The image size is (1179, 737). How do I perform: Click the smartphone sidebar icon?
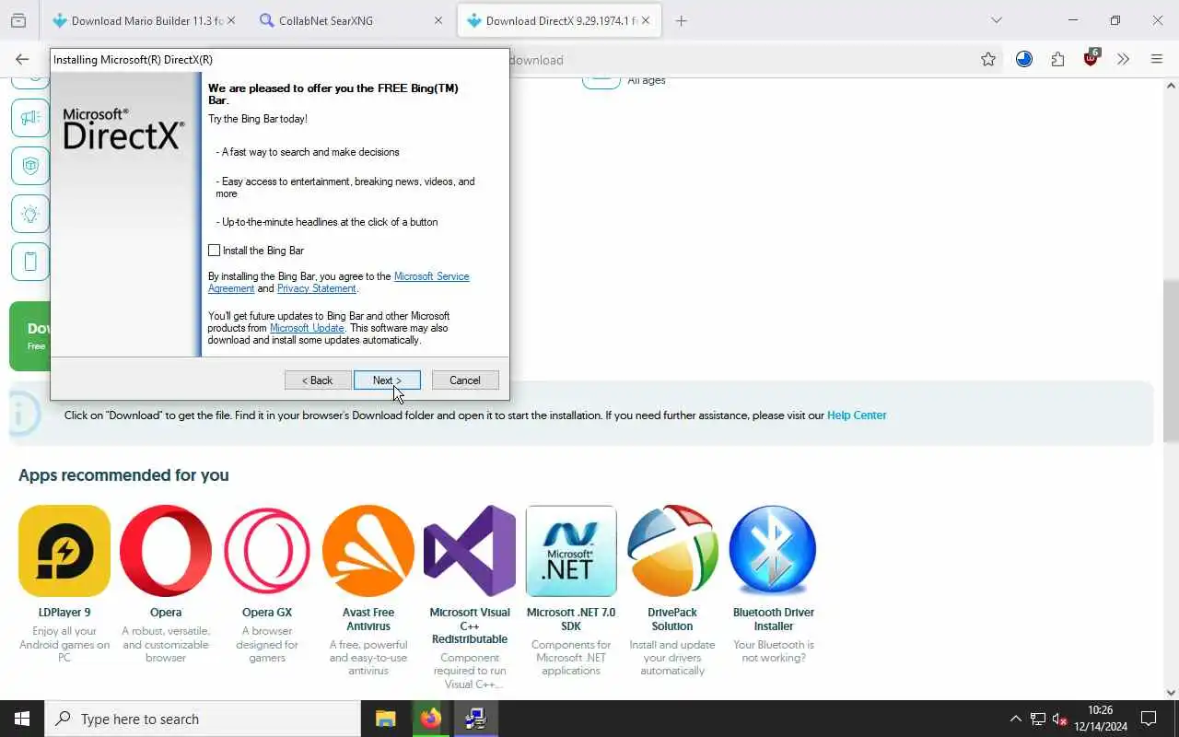pos(30,262)
